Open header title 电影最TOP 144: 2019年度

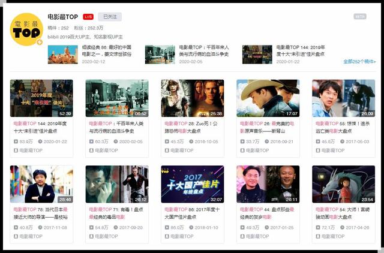pyautogui.click(x=301, y=50)
